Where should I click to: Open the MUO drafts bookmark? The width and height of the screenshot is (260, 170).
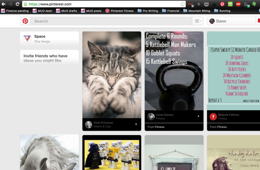[x=67, y=11]
